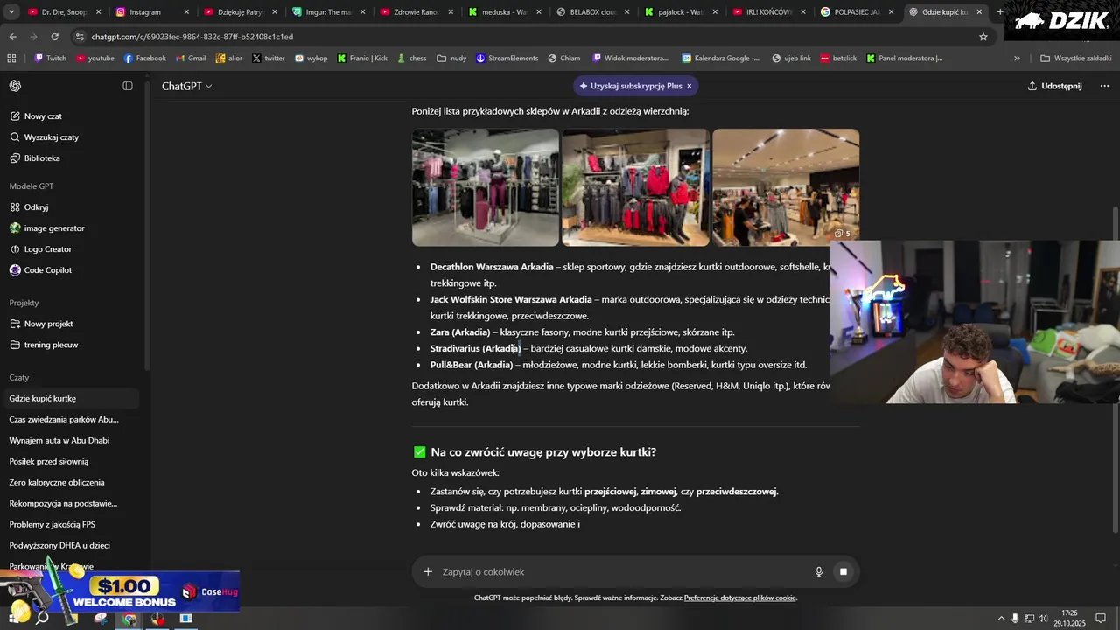Collapse the sidebar with the panel icon
Viewport: 1120px width, 630px height.
pos(128,86)
